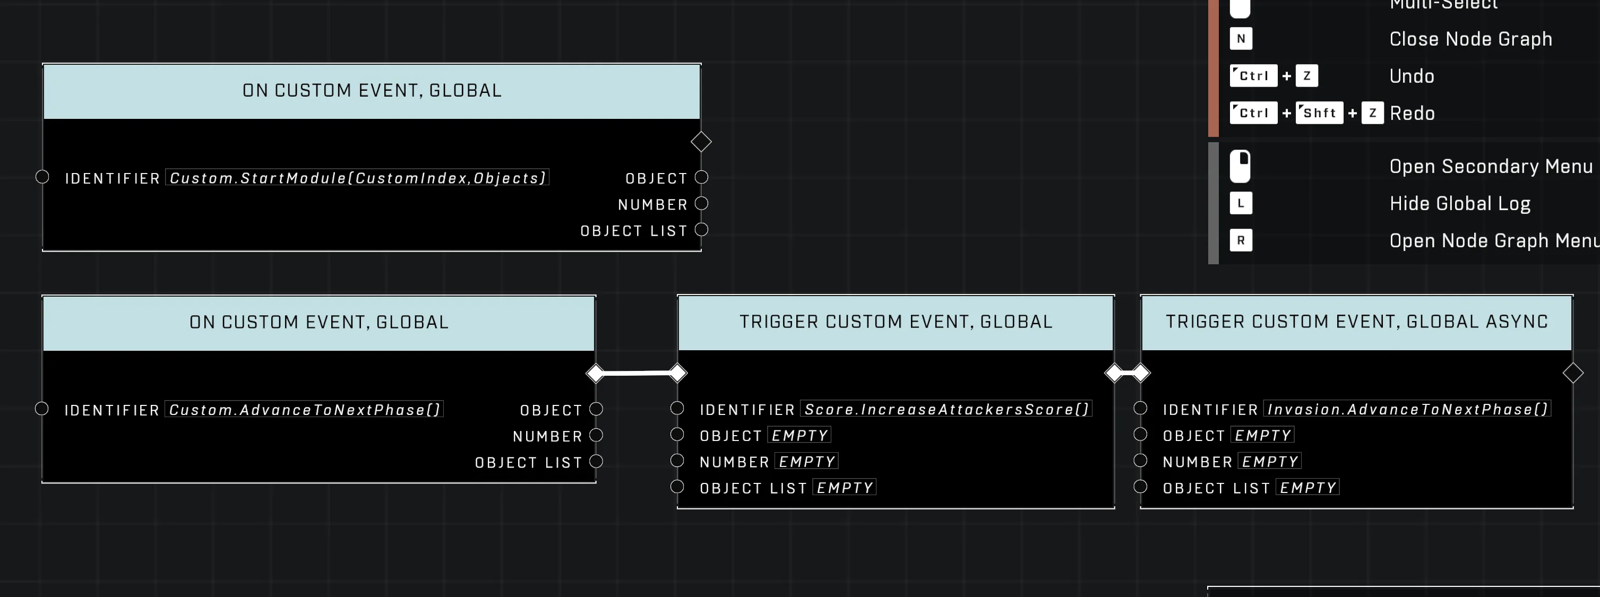The height and width of the screenshot is (597, 1600).
Task: Select the top On Custom Event, Global header
Action: pyautogui.click(x=372, y=91)
